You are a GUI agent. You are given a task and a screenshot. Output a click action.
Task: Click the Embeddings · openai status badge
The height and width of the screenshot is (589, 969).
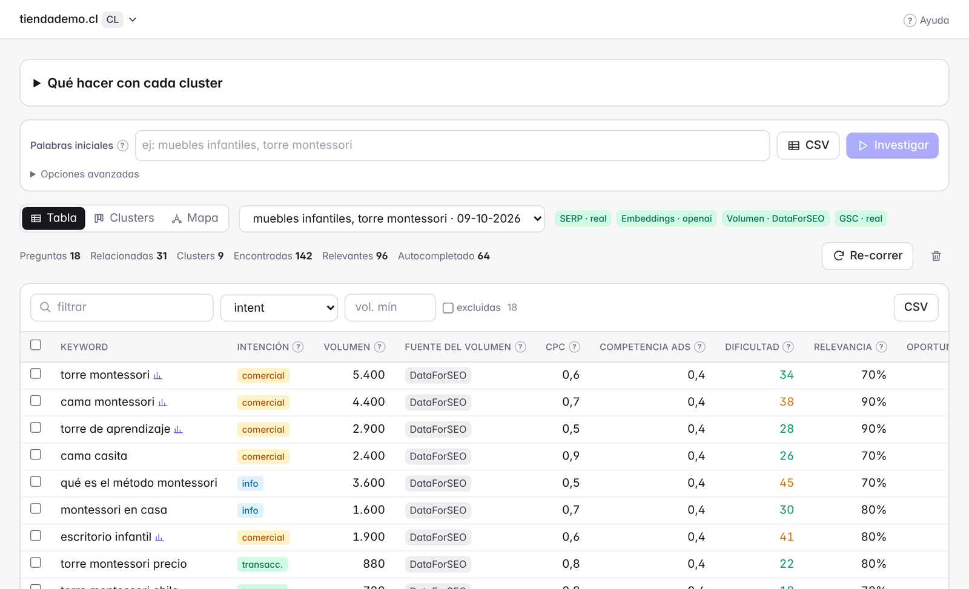click(666, 219)
